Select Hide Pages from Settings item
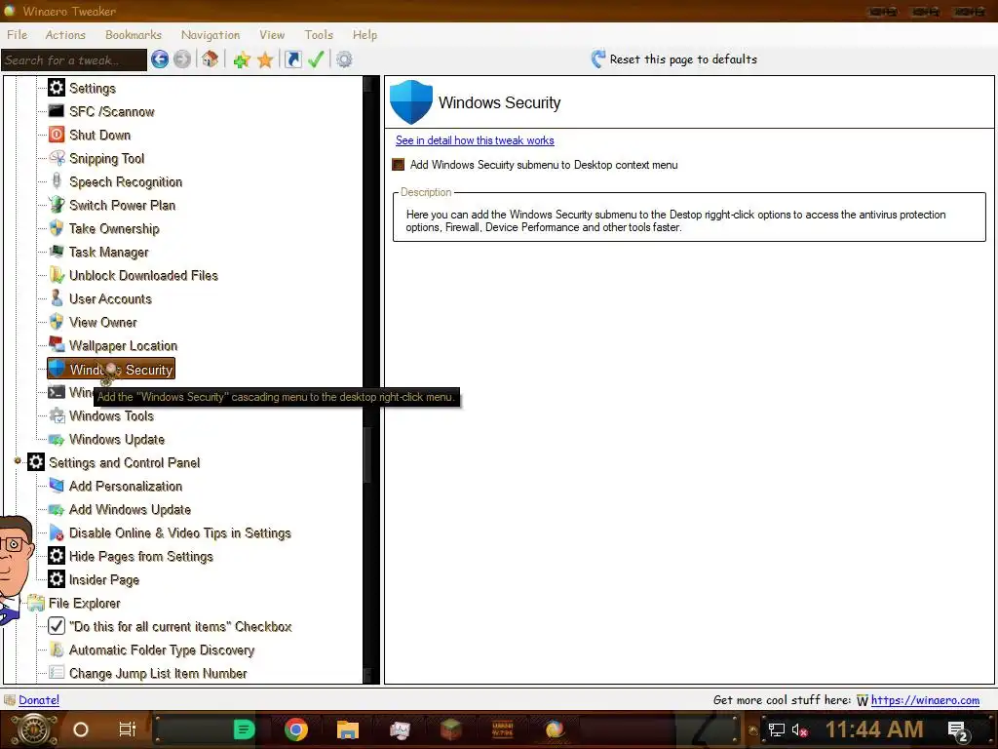This screenshot has height=749, width=998. tap(140, 556)
